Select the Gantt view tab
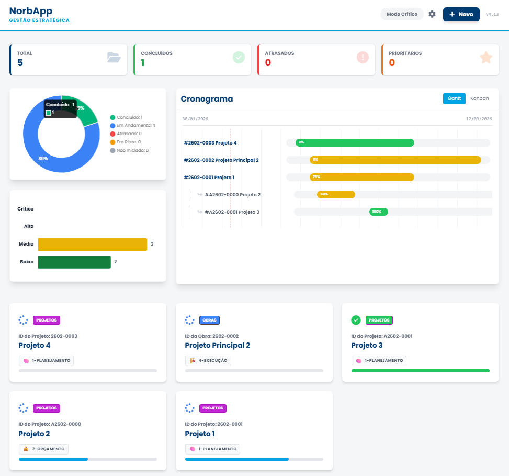Image resolution: width=509 pixels, height=476 pixels. click(454, 98)
